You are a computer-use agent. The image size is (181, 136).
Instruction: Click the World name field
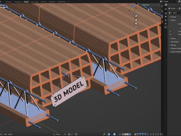click(x=176, y=13)
